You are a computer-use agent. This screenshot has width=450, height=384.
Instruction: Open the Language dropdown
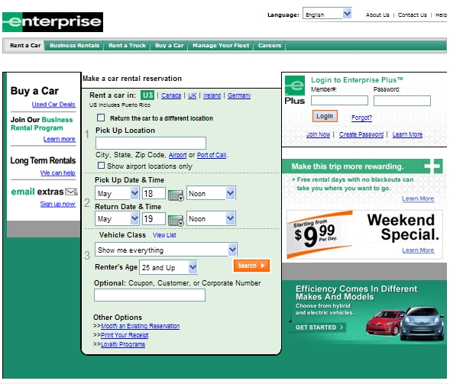coord(327,14)
